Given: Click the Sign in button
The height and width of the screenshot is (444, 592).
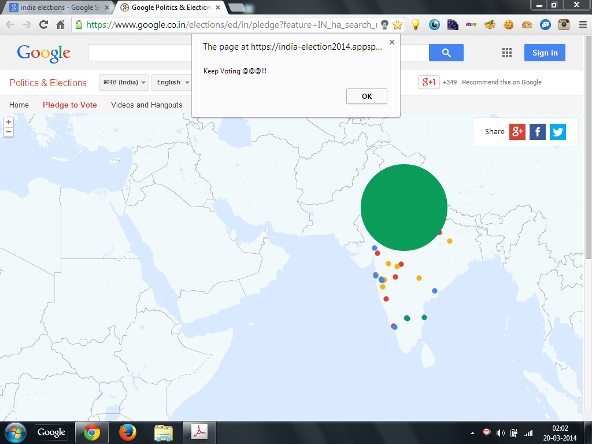Looking at the screenshot, I should coord(545,53).
